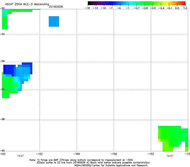Click the latitude label -54
Viewport: 190px width, 167px height.
pos(2,61)
